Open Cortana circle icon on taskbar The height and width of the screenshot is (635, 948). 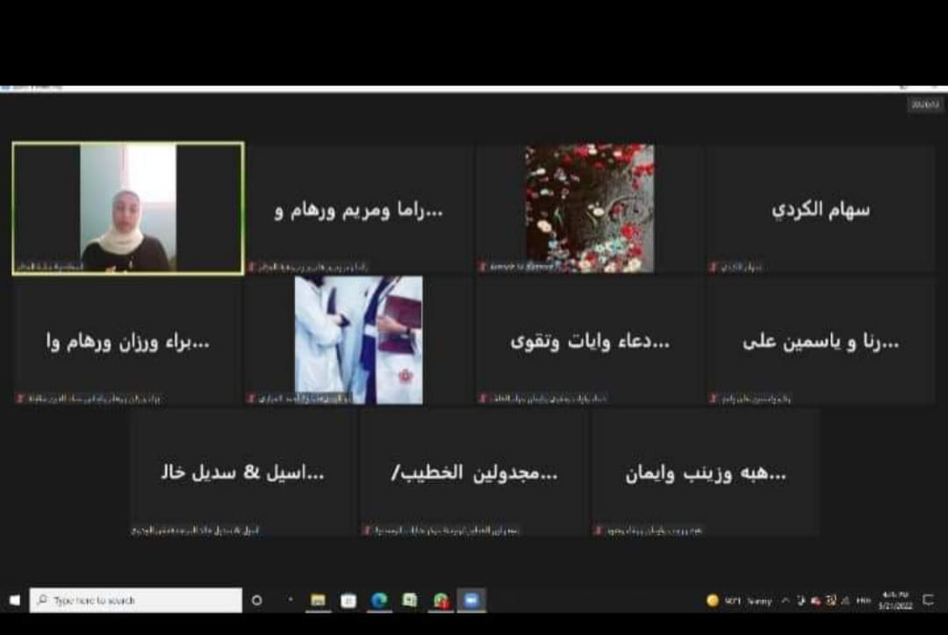tap(257, 601)
